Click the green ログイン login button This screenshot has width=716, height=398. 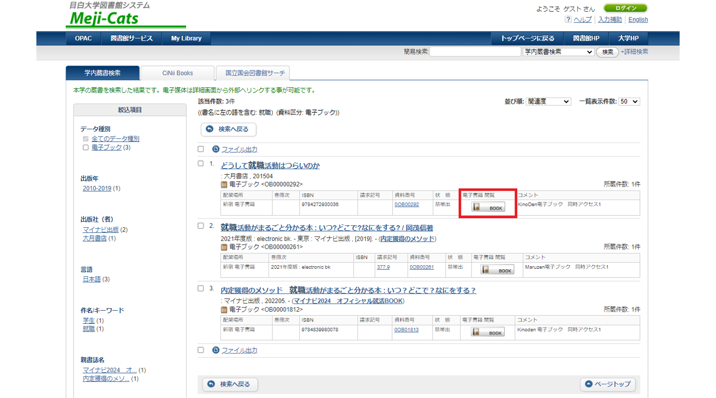pyautogui.click(x=625, y=8)
